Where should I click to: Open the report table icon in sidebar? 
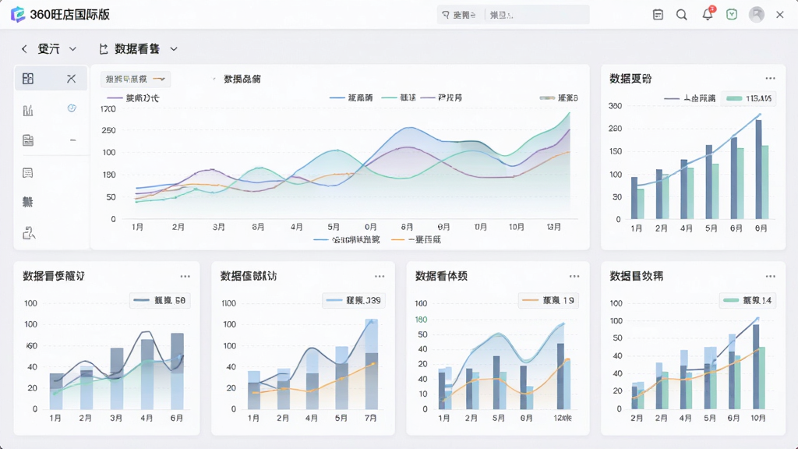click(28, 140)
